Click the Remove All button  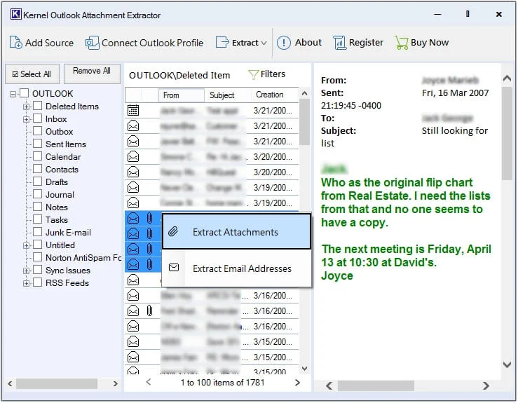[92, 73]
